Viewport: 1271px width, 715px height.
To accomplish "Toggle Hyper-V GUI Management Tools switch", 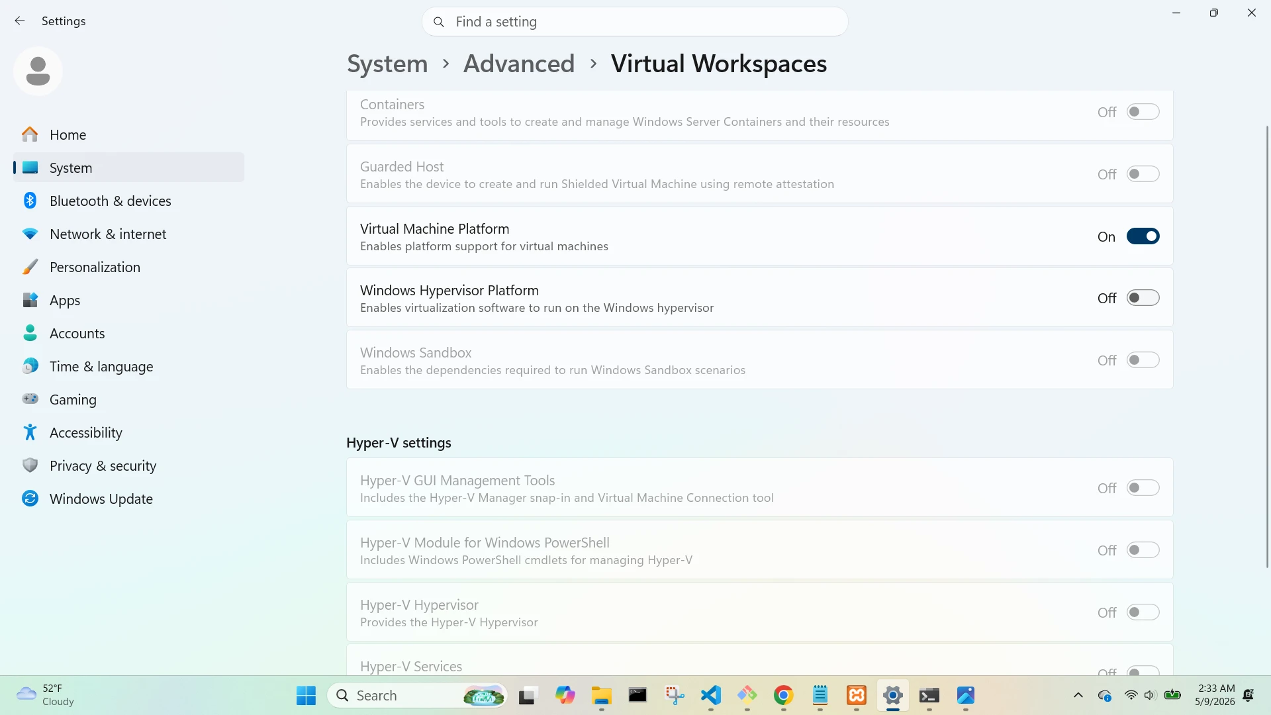I will pos(1143,488).
